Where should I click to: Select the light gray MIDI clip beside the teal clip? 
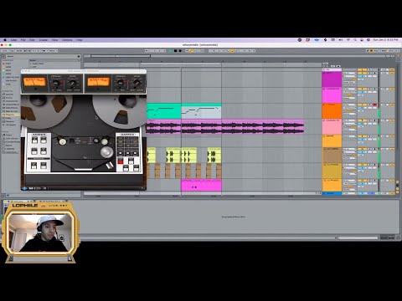[201, 111]
